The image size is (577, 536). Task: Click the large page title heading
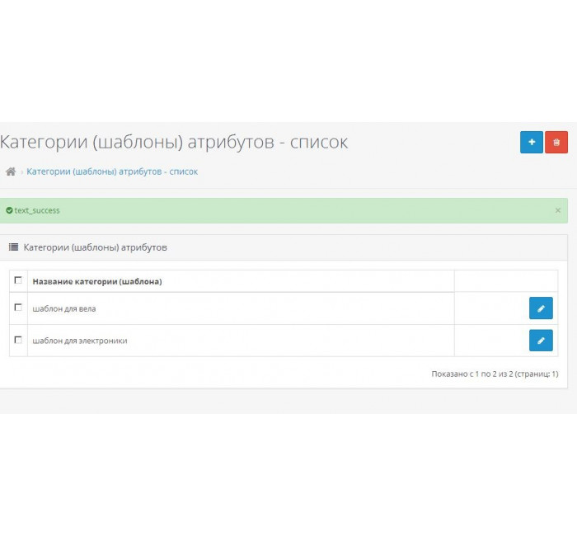pyautogui.click(x=174, y=142)
